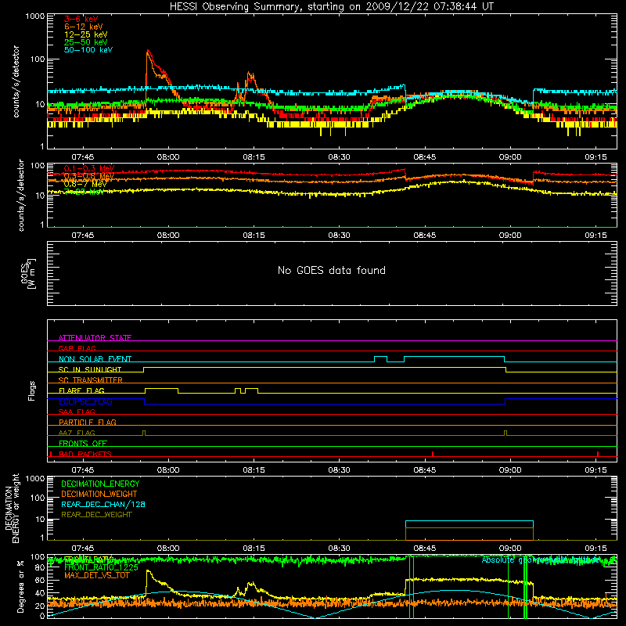Click the NON_SOLAR_EVENT flag label

95,359
